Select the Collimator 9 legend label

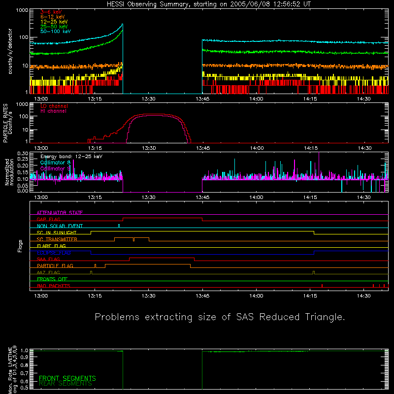(55, 168)
